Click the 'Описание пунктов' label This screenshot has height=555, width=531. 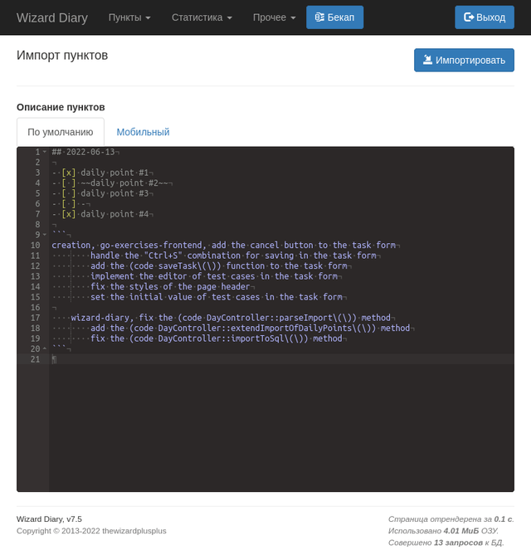(x=61, y=107)
